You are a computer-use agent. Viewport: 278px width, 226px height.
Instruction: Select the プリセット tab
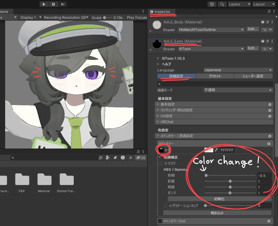tap(215, 76)
